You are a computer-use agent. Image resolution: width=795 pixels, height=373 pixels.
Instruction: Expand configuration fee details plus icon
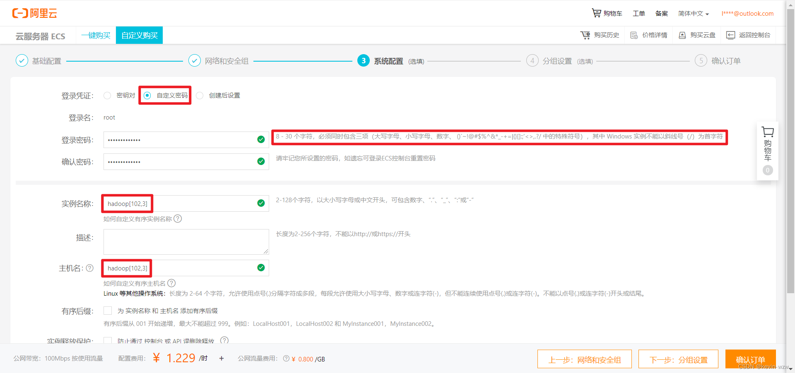pos(222,359)
